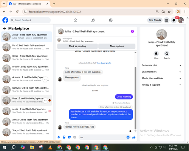Send a voice clip microphone icon
Image resolution: width=189 pixels, height=151 pixels.
coord(59,137)
